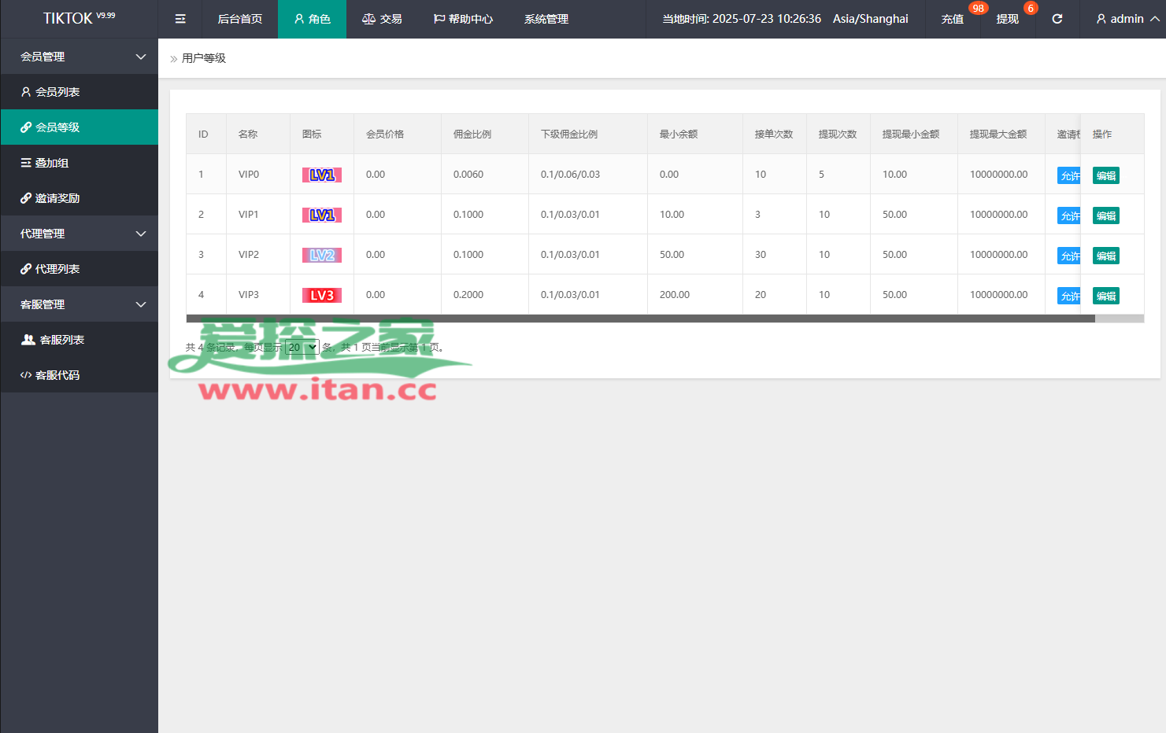Open the 交易 top menu
Screen dimensions: 1166x733
coord(382,19)
